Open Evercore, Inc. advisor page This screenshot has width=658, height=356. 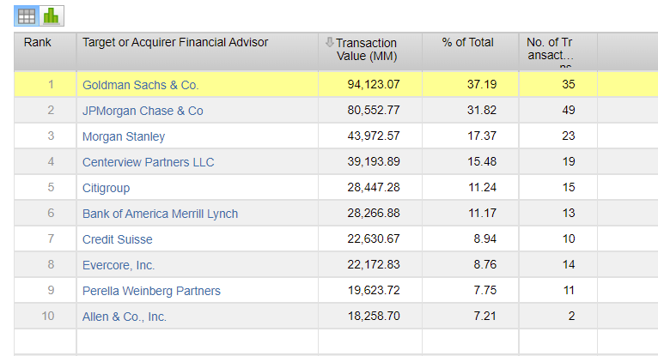click(119, 265)
